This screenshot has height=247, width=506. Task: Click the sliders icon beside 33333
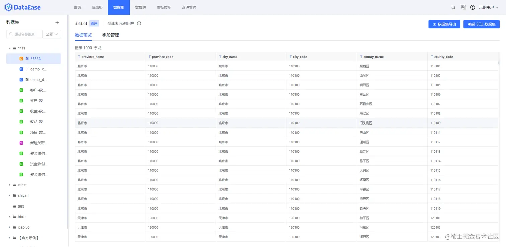click(27, 59)
